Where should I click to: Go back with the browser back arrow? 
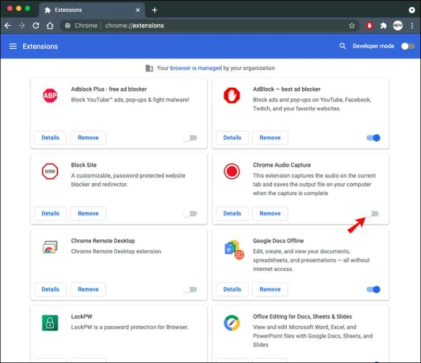click(x=8, y=26)
